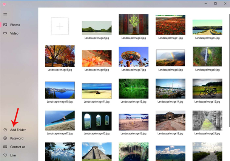Open LandscapeImage5.jpg autumn tree thumbnail

[60, 56]
